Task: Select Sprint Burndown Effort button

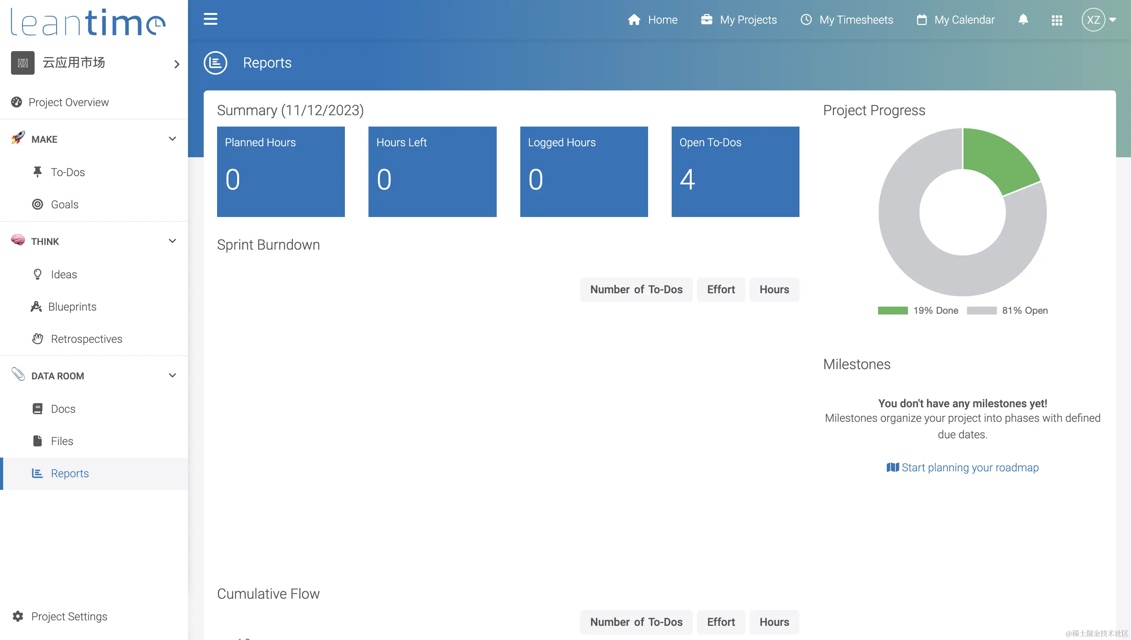Action: (721, 289)
